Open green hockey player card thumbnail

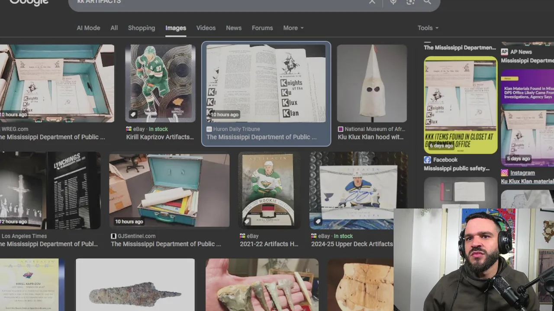[160, 83]
